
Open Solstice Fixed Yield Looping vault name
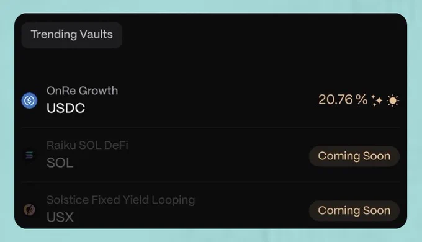(x=121, y=200)
